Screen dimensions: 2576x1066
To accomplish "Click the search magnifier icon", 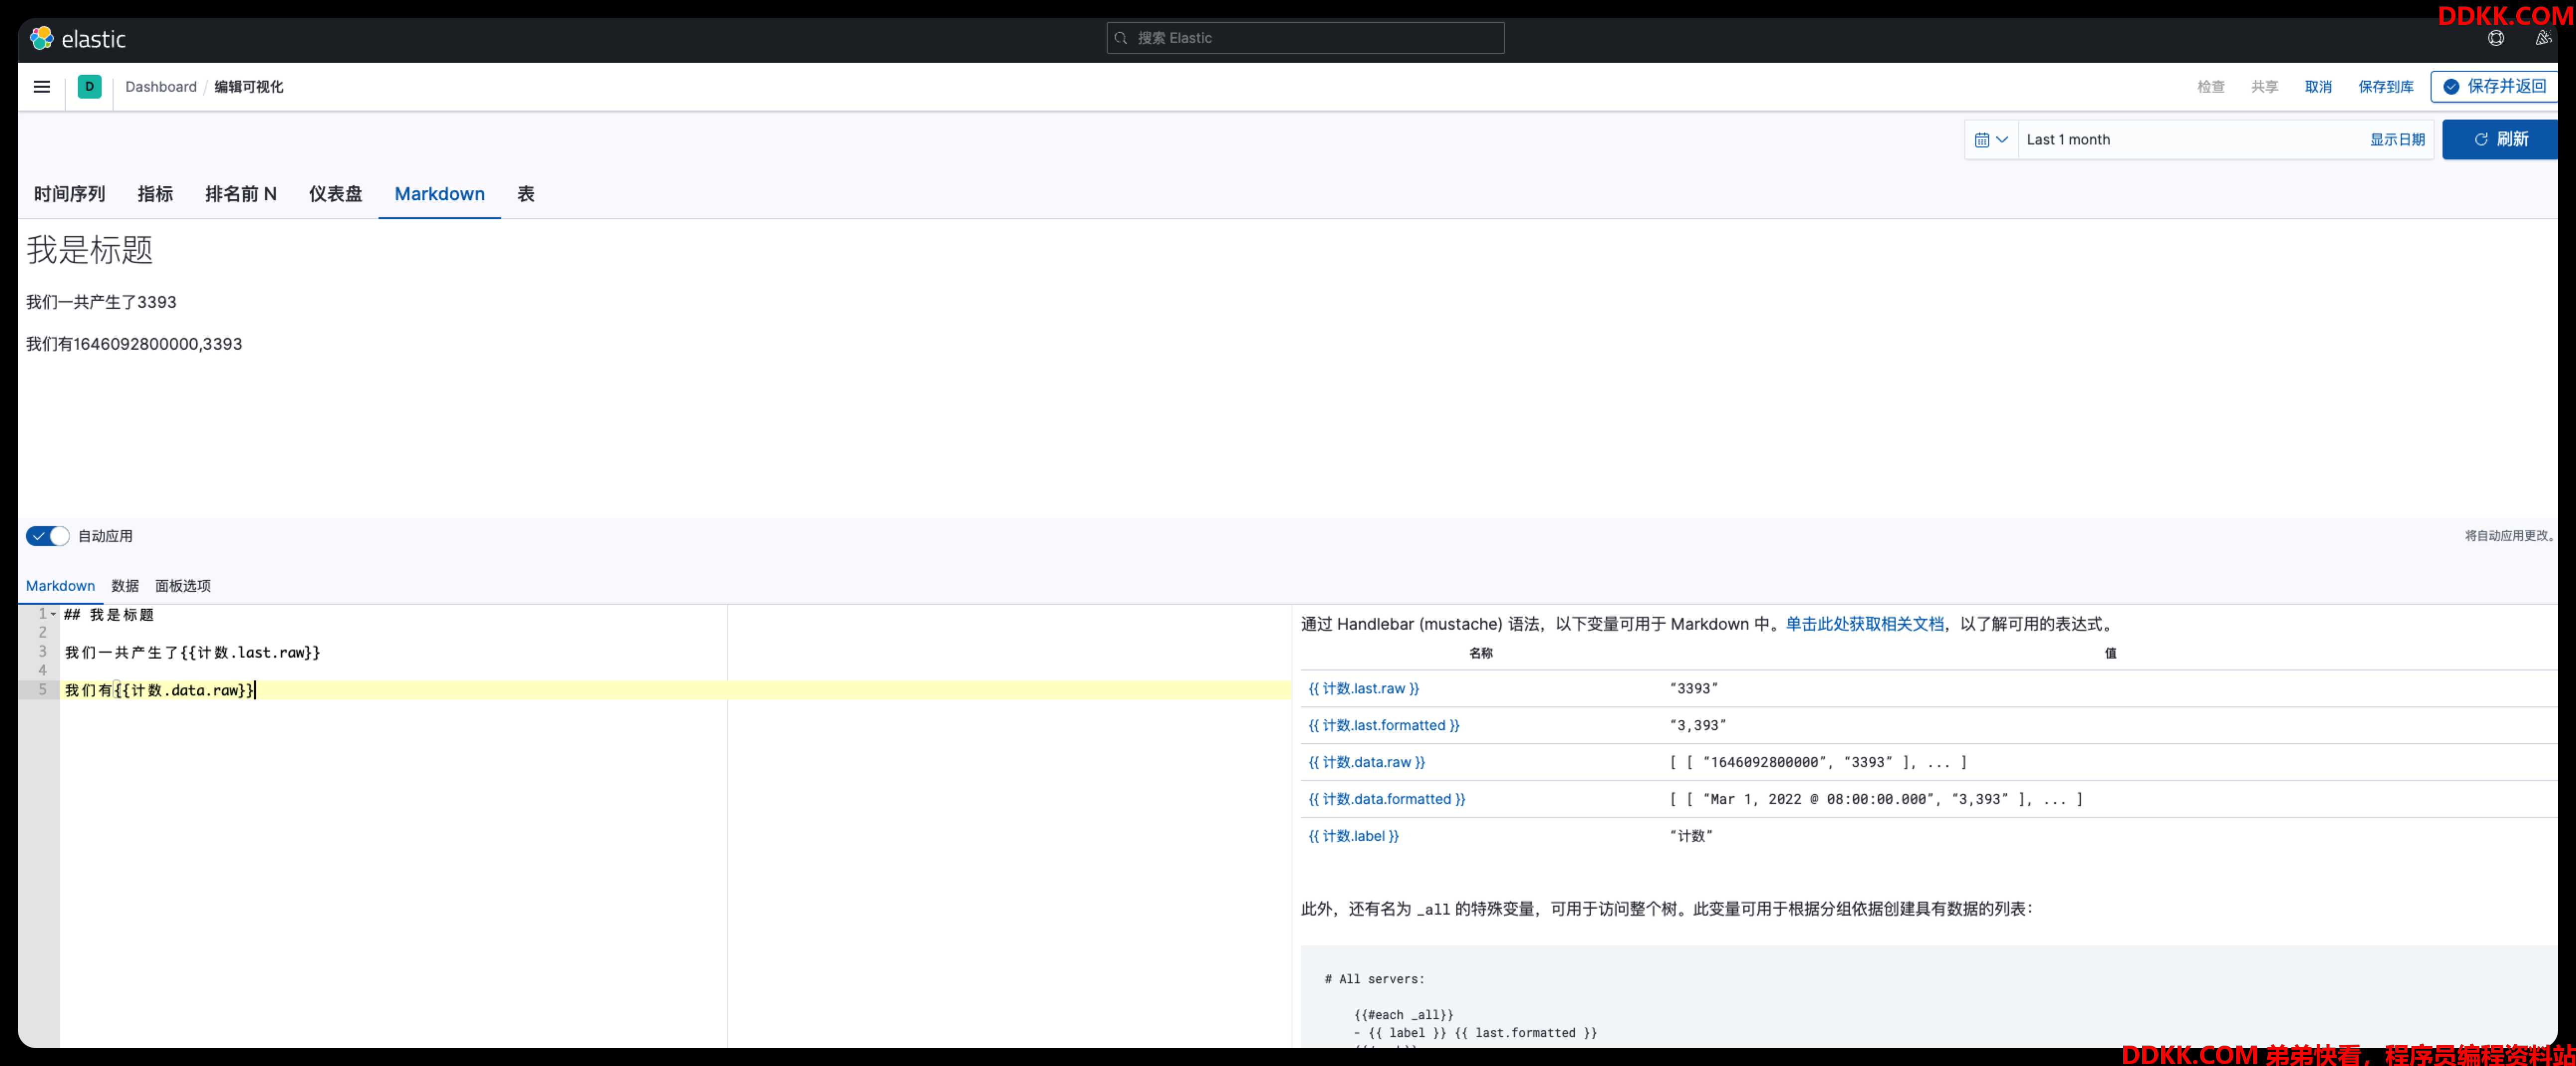I will [x=1121, y=38].
